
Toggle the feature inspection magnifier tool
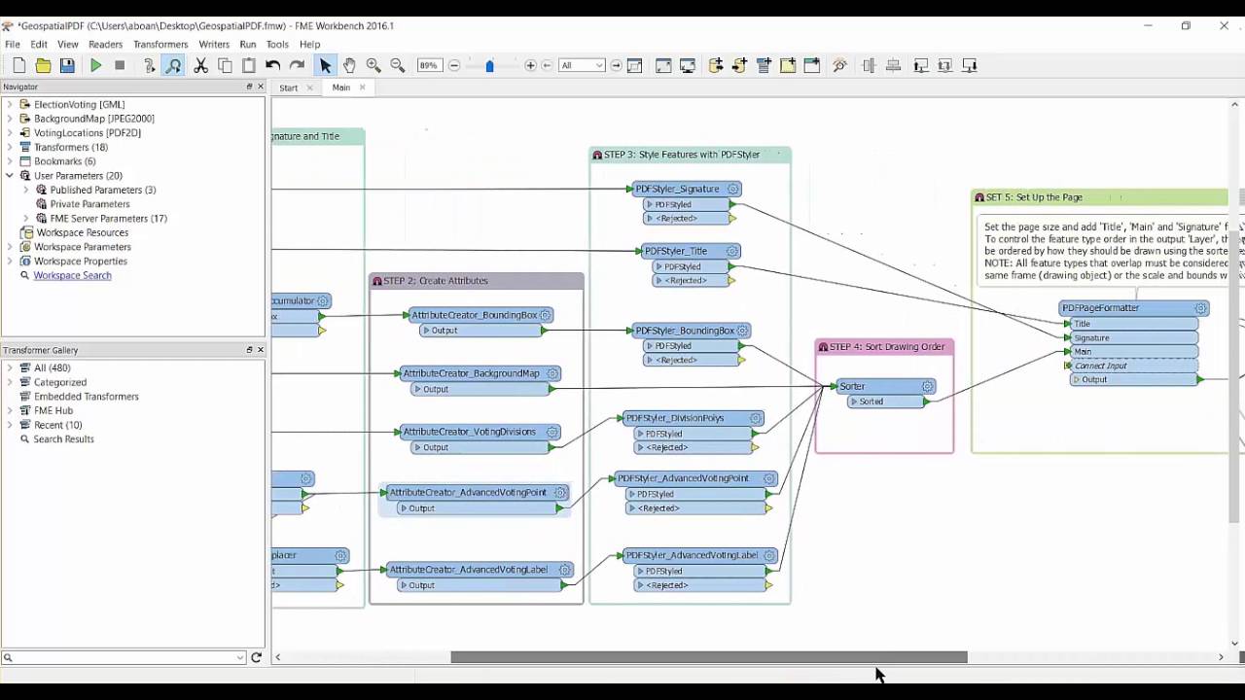(173, 65)
